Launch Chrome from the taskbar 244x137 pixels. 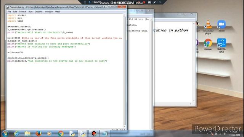[x=61, y=134]
